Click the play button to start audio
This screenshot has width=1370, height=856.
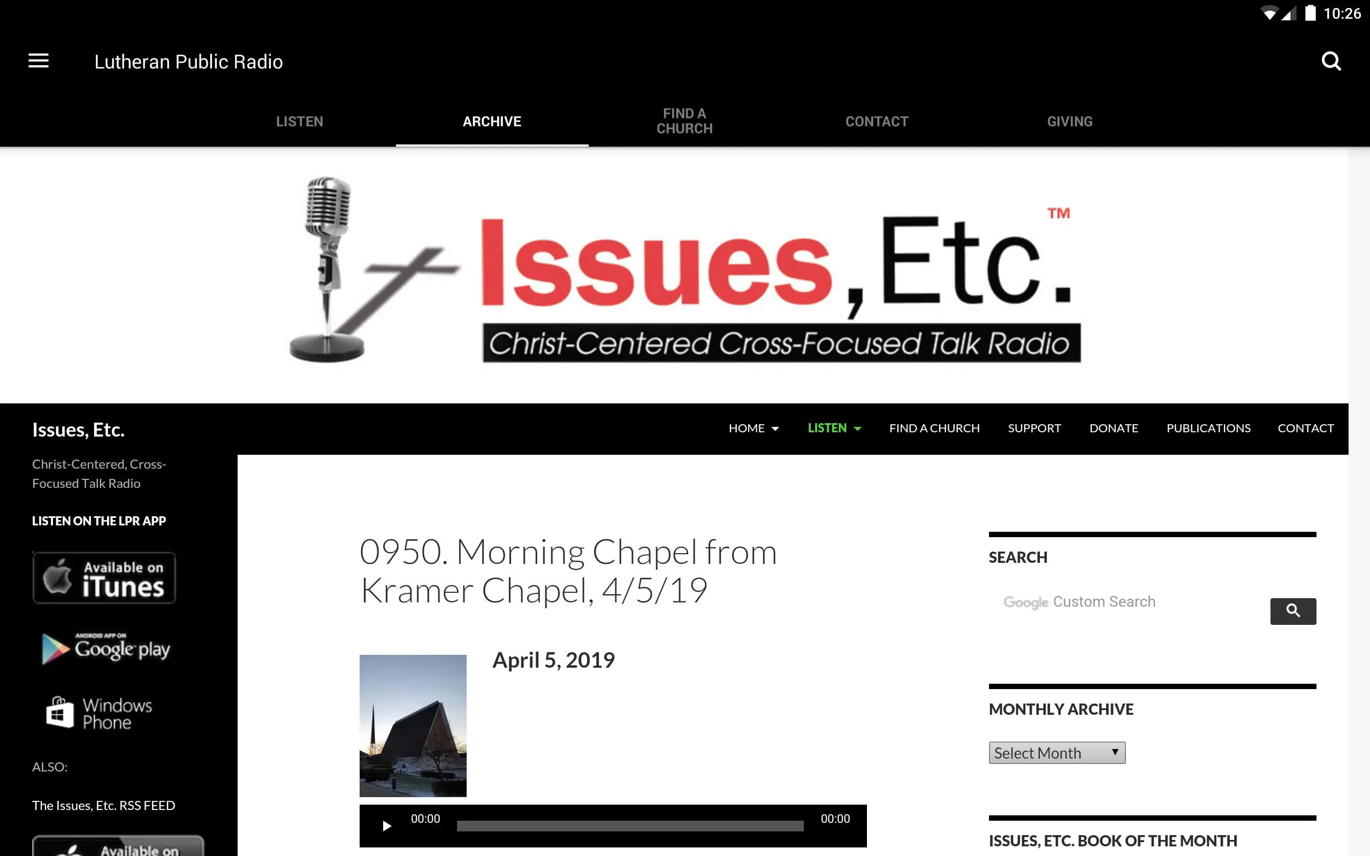(386, 824)
